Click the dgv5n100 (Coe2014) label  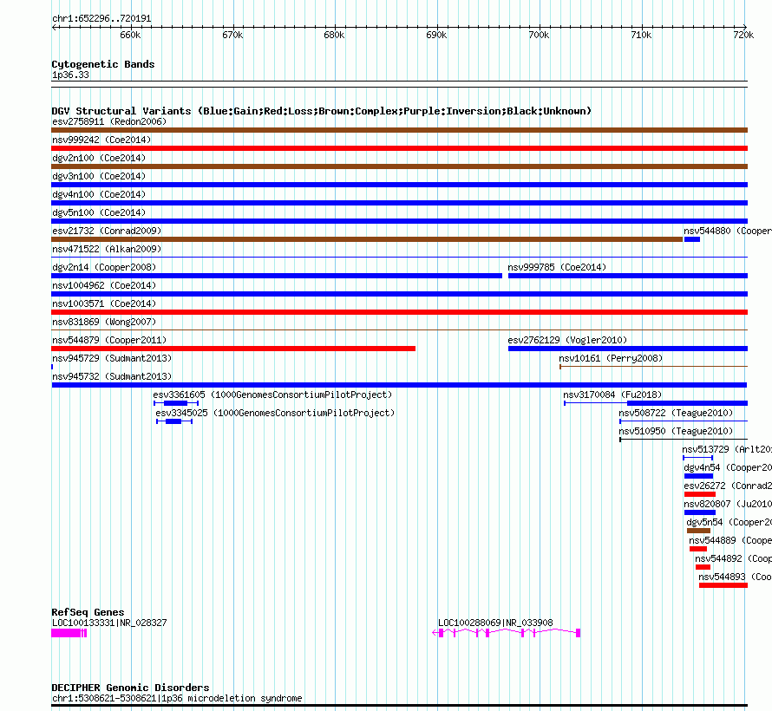click(x=99, y=212)
